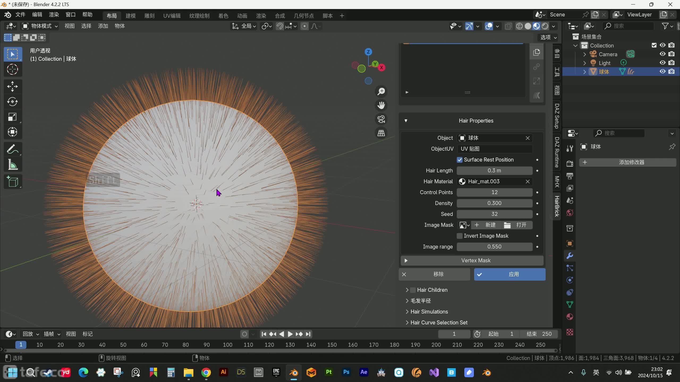The image size is (680, 382).
Task: Switch to rendered viewport shading
Action: tap(545, 26)
